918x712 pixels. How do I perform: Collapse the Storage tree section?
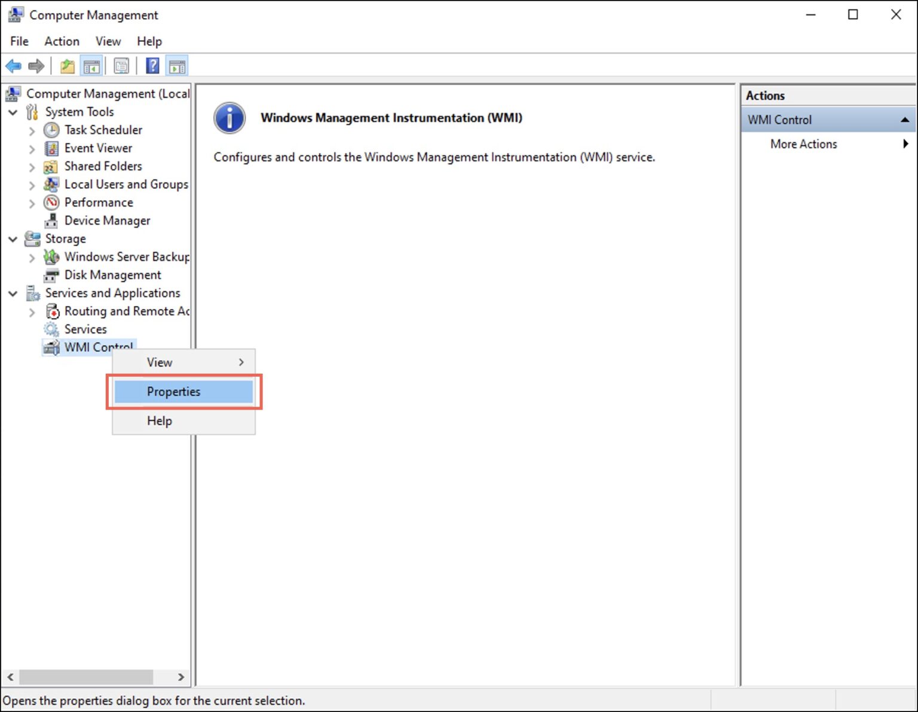(13, 239)
